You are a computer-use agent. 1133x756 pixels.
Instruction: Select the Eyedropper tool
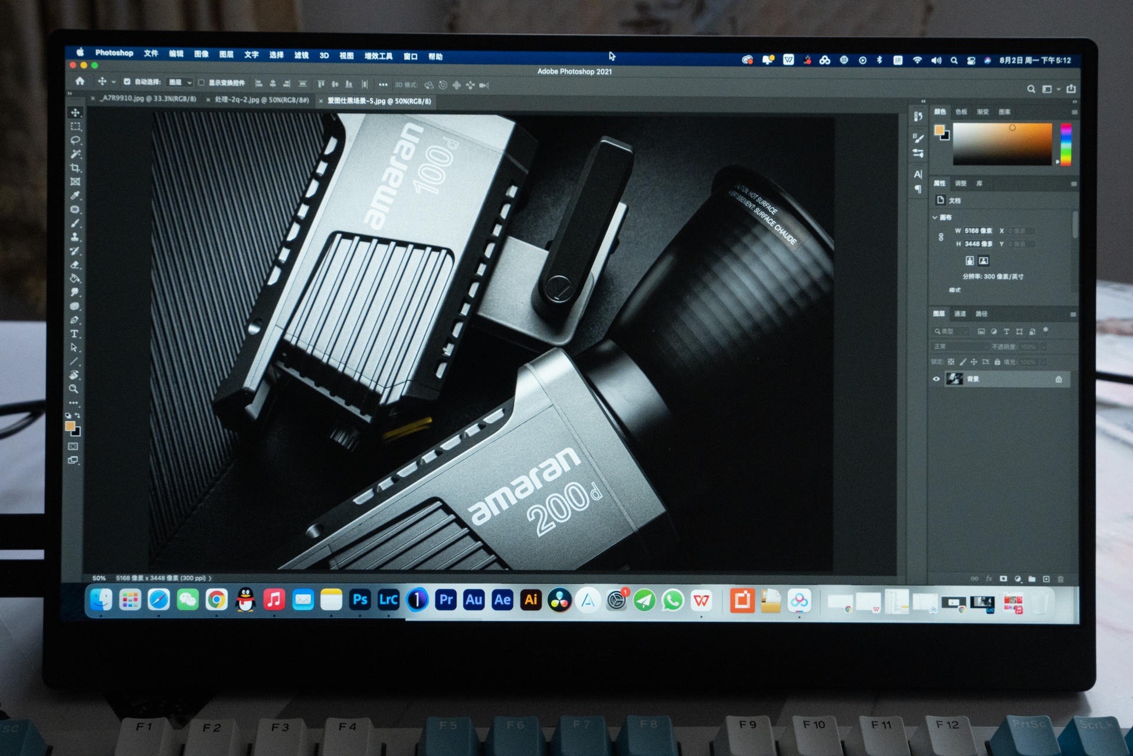coord(75,195)
